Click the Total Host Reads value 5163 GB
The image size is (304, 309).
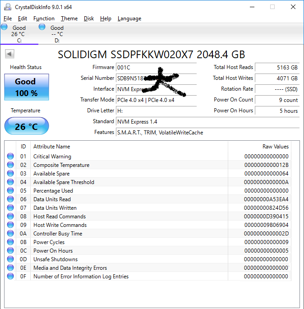tap(277, 67)
